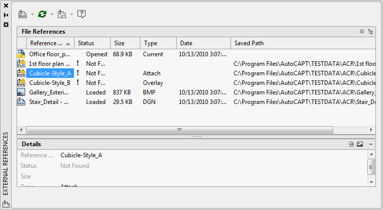Click the palette Properties gear icon
Image resolution: width=383 pixels, height=210 pixels.
(x=6, y=24)
